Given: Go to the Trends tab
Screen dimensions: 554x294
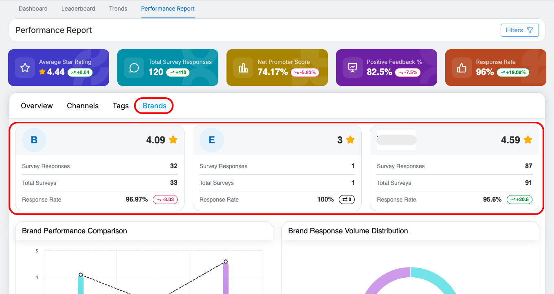Looking at the screenshot, I should pyautogui.click(x=118, y=9).
